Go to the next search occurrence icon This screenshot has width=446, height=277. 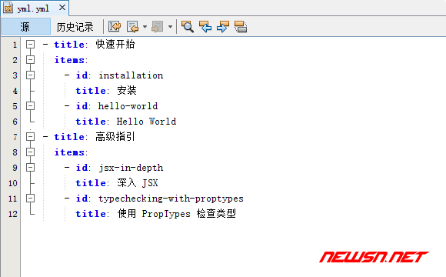click(x=223, y=27)
